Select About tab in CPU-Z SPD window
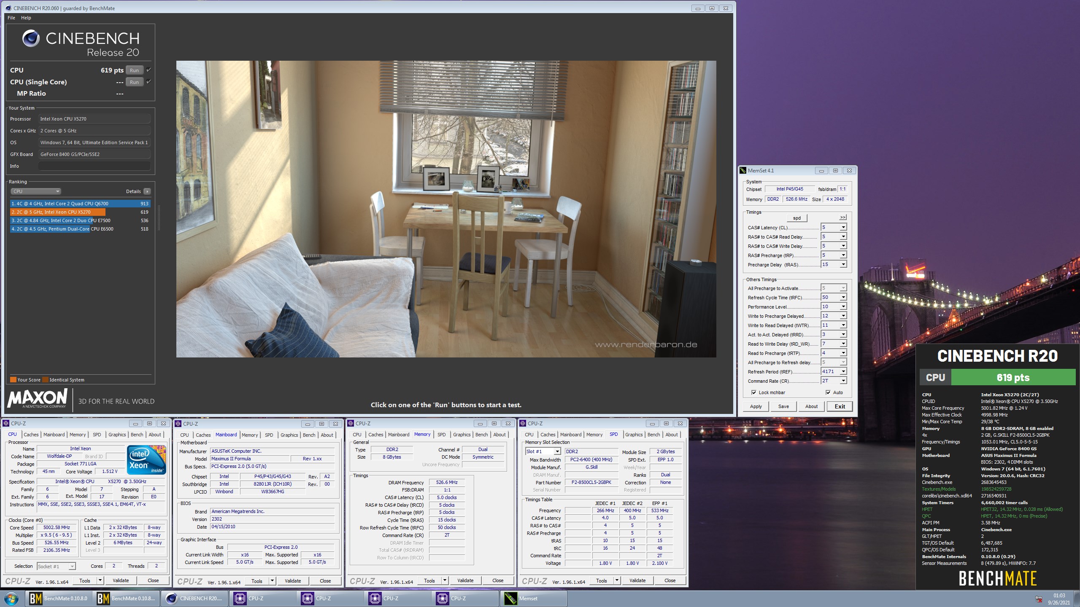The image size is (1080, 607). [x=672, y=435]
